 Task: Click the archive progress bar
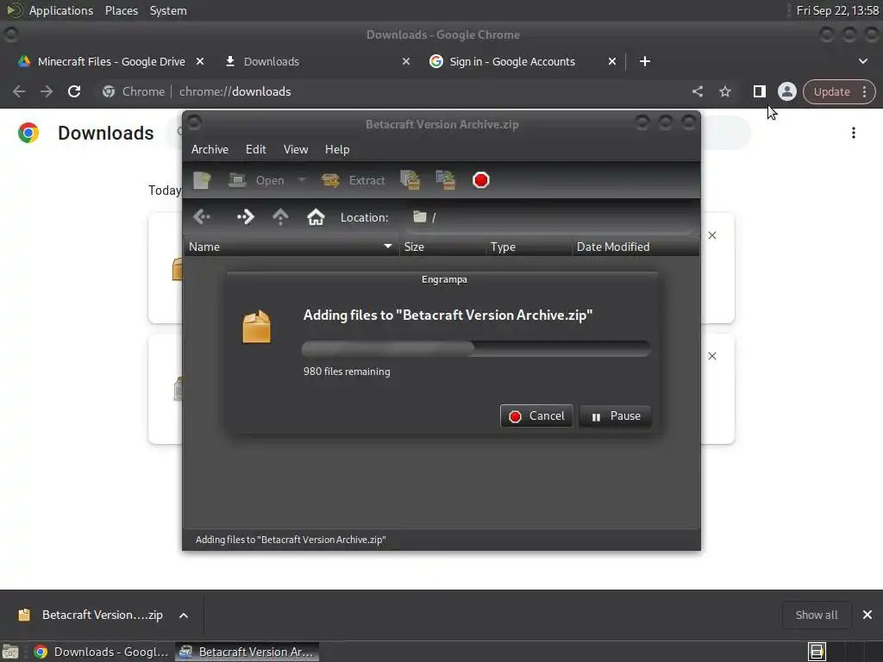point(476,348)
